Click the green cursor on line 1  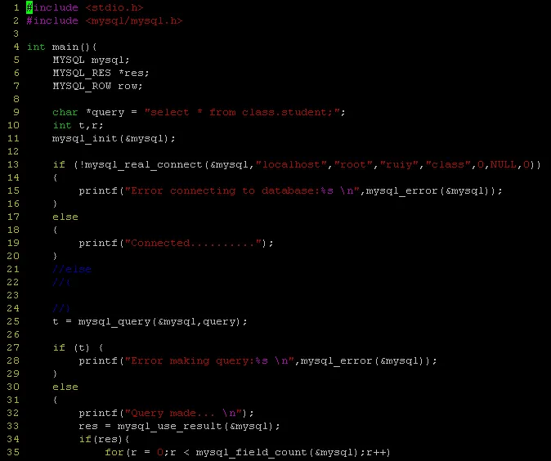click(29, 7)
